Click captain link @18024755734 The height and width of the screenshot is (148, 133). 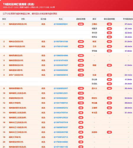tap(61, 113)
